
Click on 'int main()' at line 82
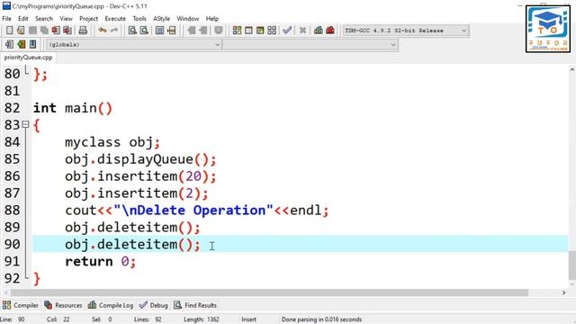click(73, 108)
